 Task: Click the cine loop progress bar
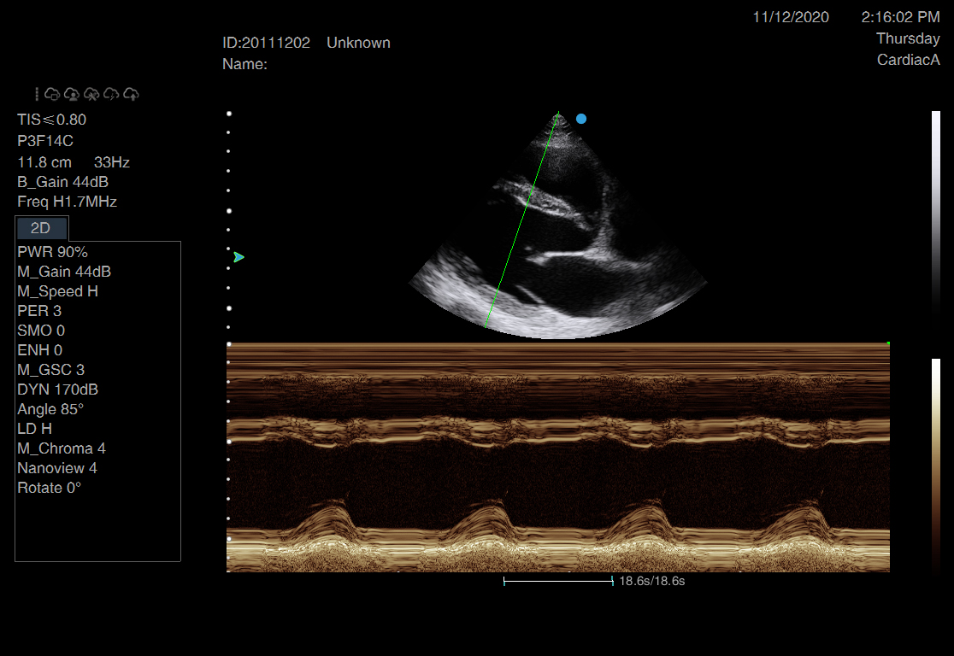coord(558,581)
